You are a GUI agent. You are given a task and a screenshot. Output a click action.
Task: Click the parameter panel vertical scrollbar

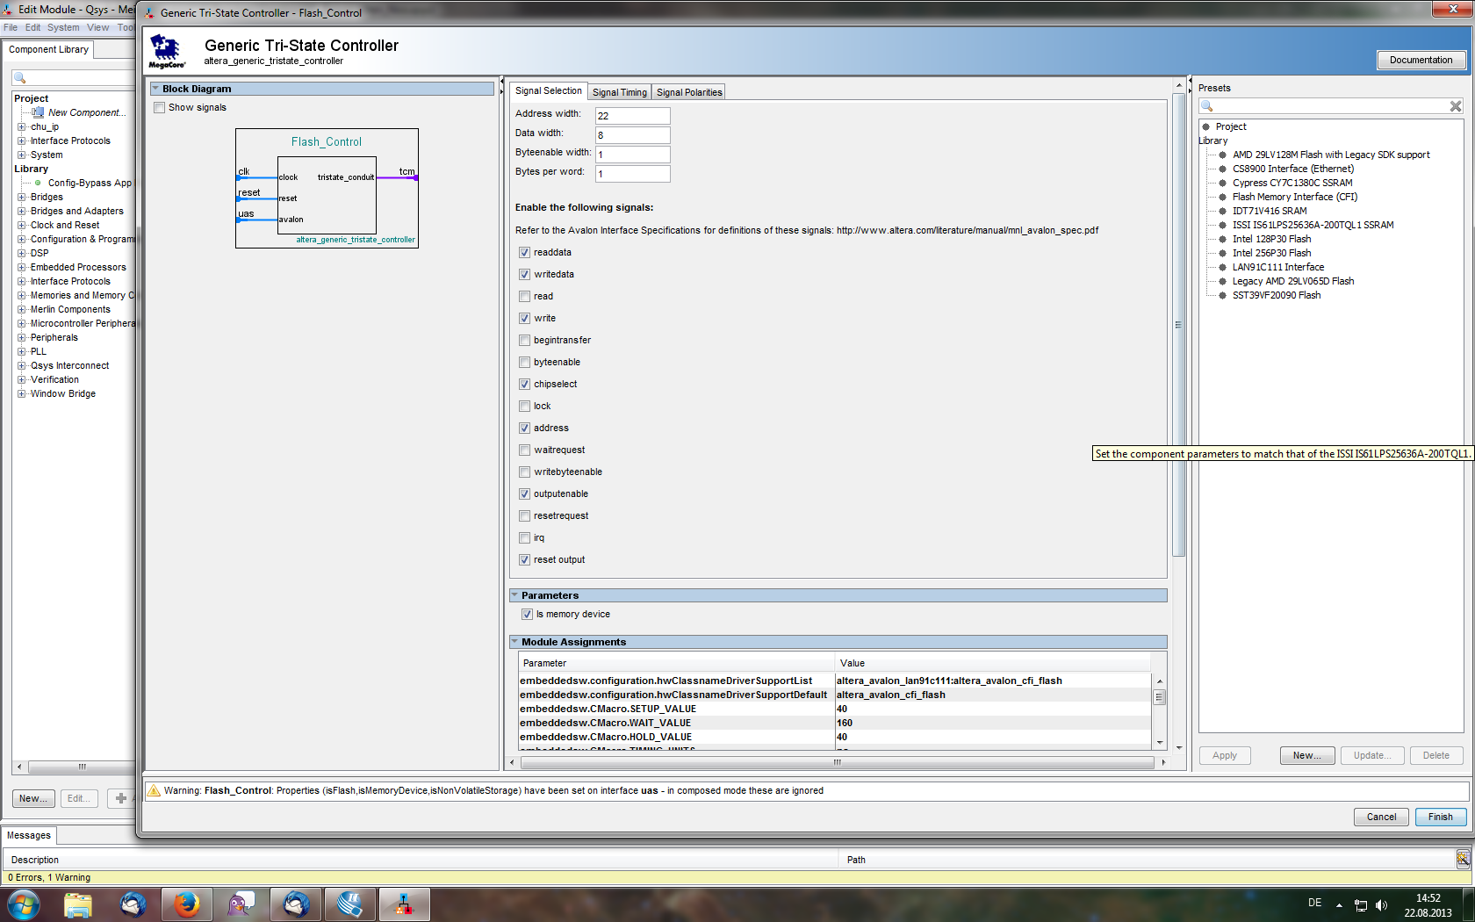[x=1178, y=325]
